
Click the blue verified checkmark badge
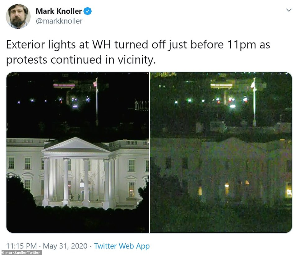[88, 11]
